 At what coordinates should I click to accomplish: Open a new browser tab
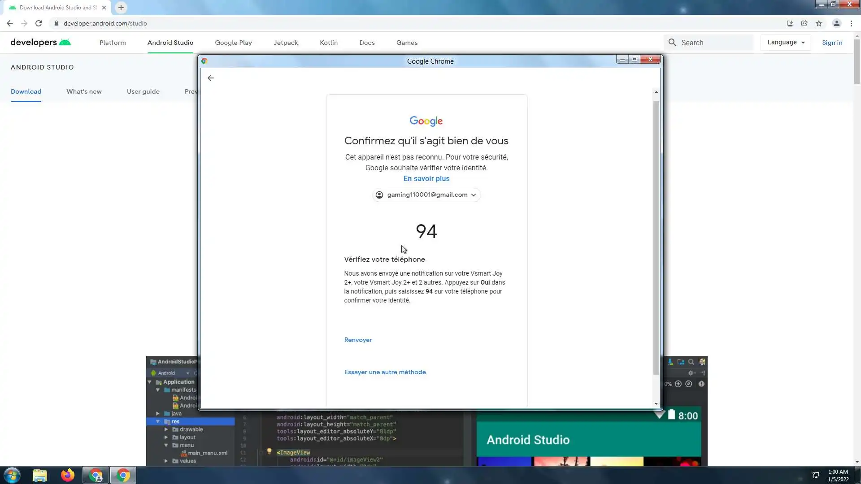[x=121, y=8]
